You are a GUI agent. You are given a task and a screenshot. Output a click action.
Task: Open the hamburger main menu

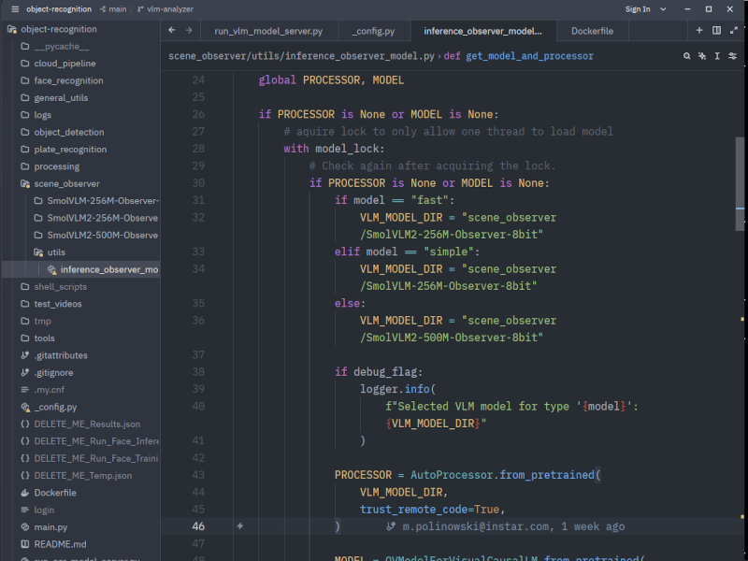click(15, 9)
